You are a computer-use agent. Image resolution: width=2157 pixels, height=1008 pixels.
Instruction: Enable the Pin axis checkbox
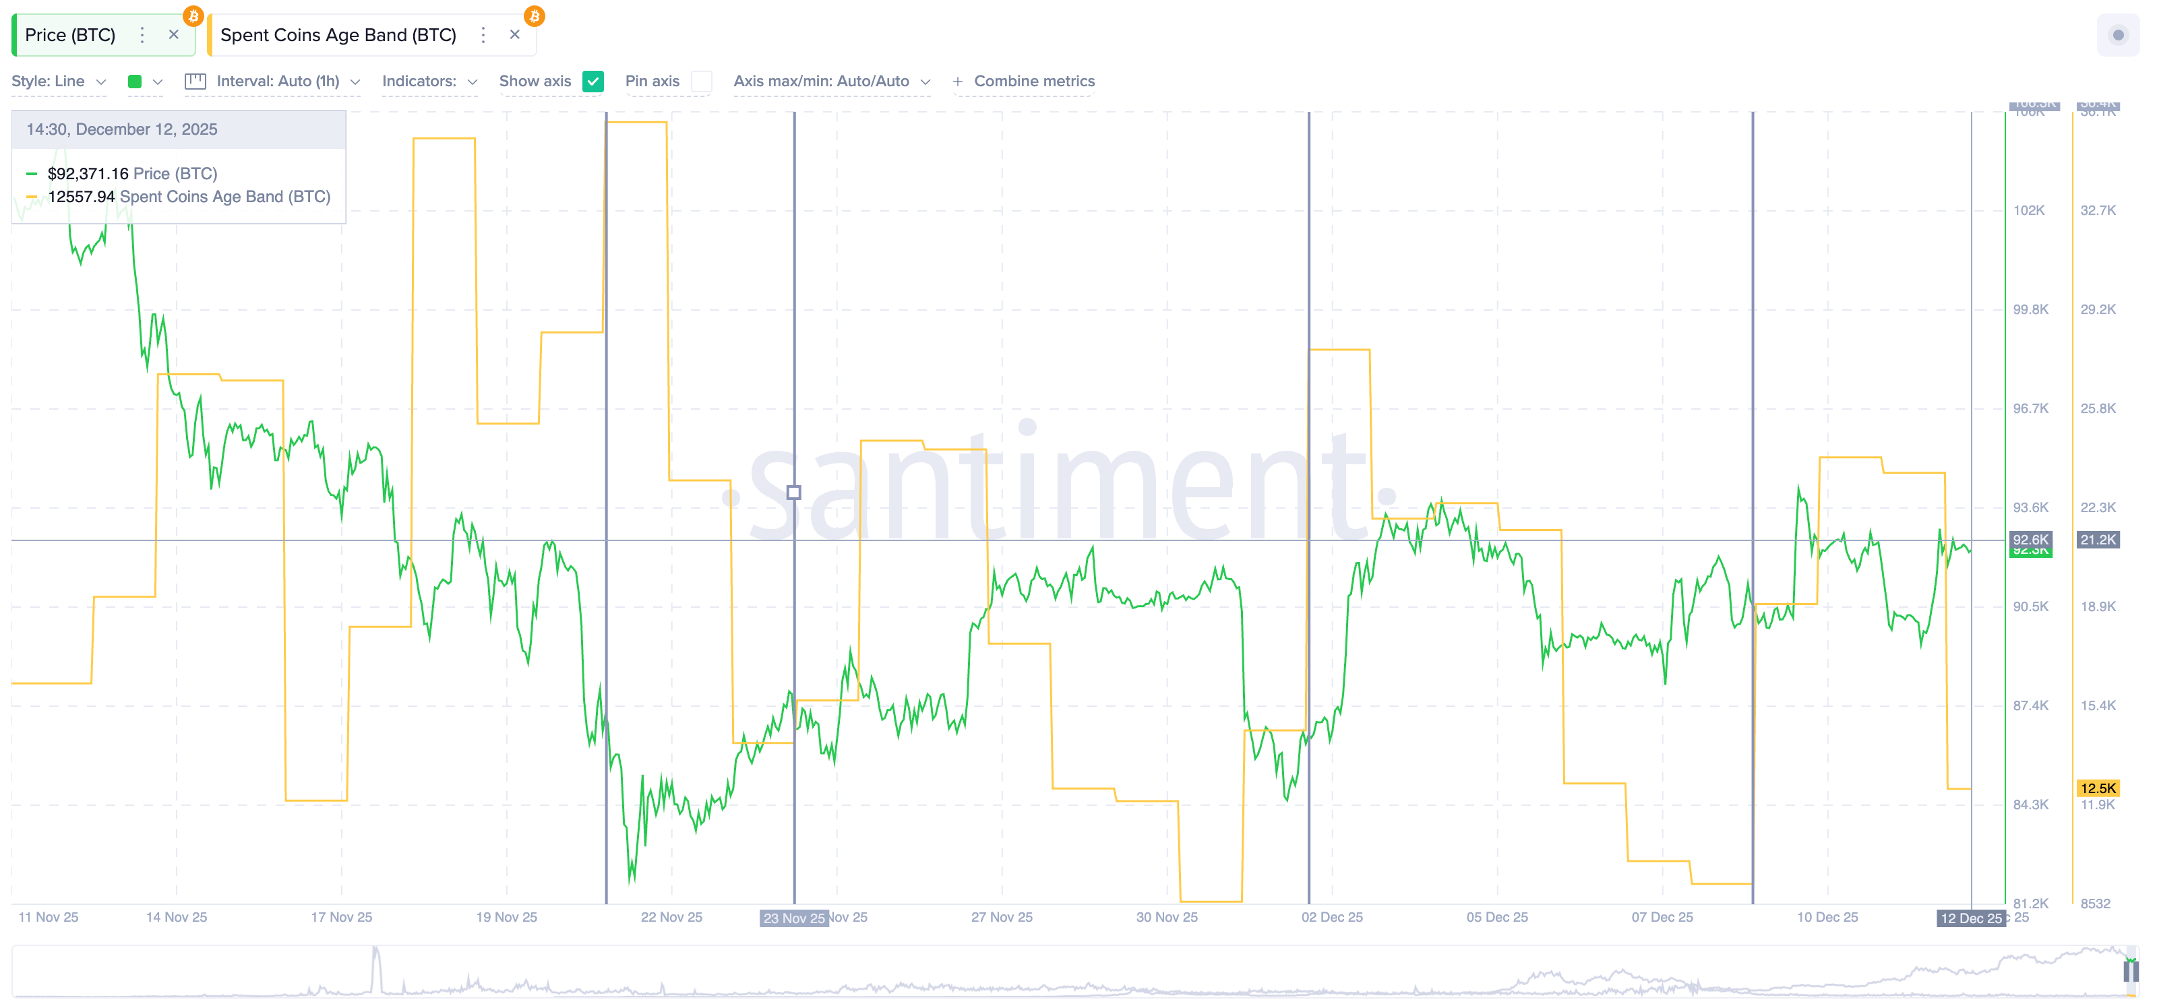702,82
